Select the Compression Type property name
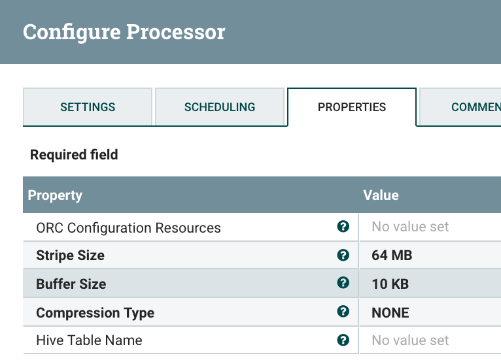The width and height of the screenshot is (501, 362). [x=95, y=313]
